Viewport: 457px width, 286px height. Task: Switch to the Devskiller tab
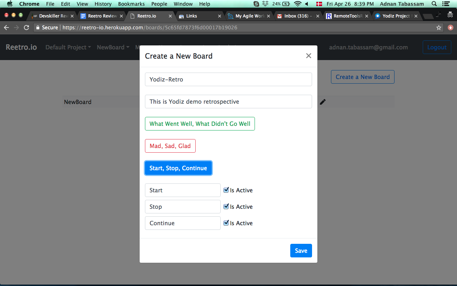tap(52, 16)
